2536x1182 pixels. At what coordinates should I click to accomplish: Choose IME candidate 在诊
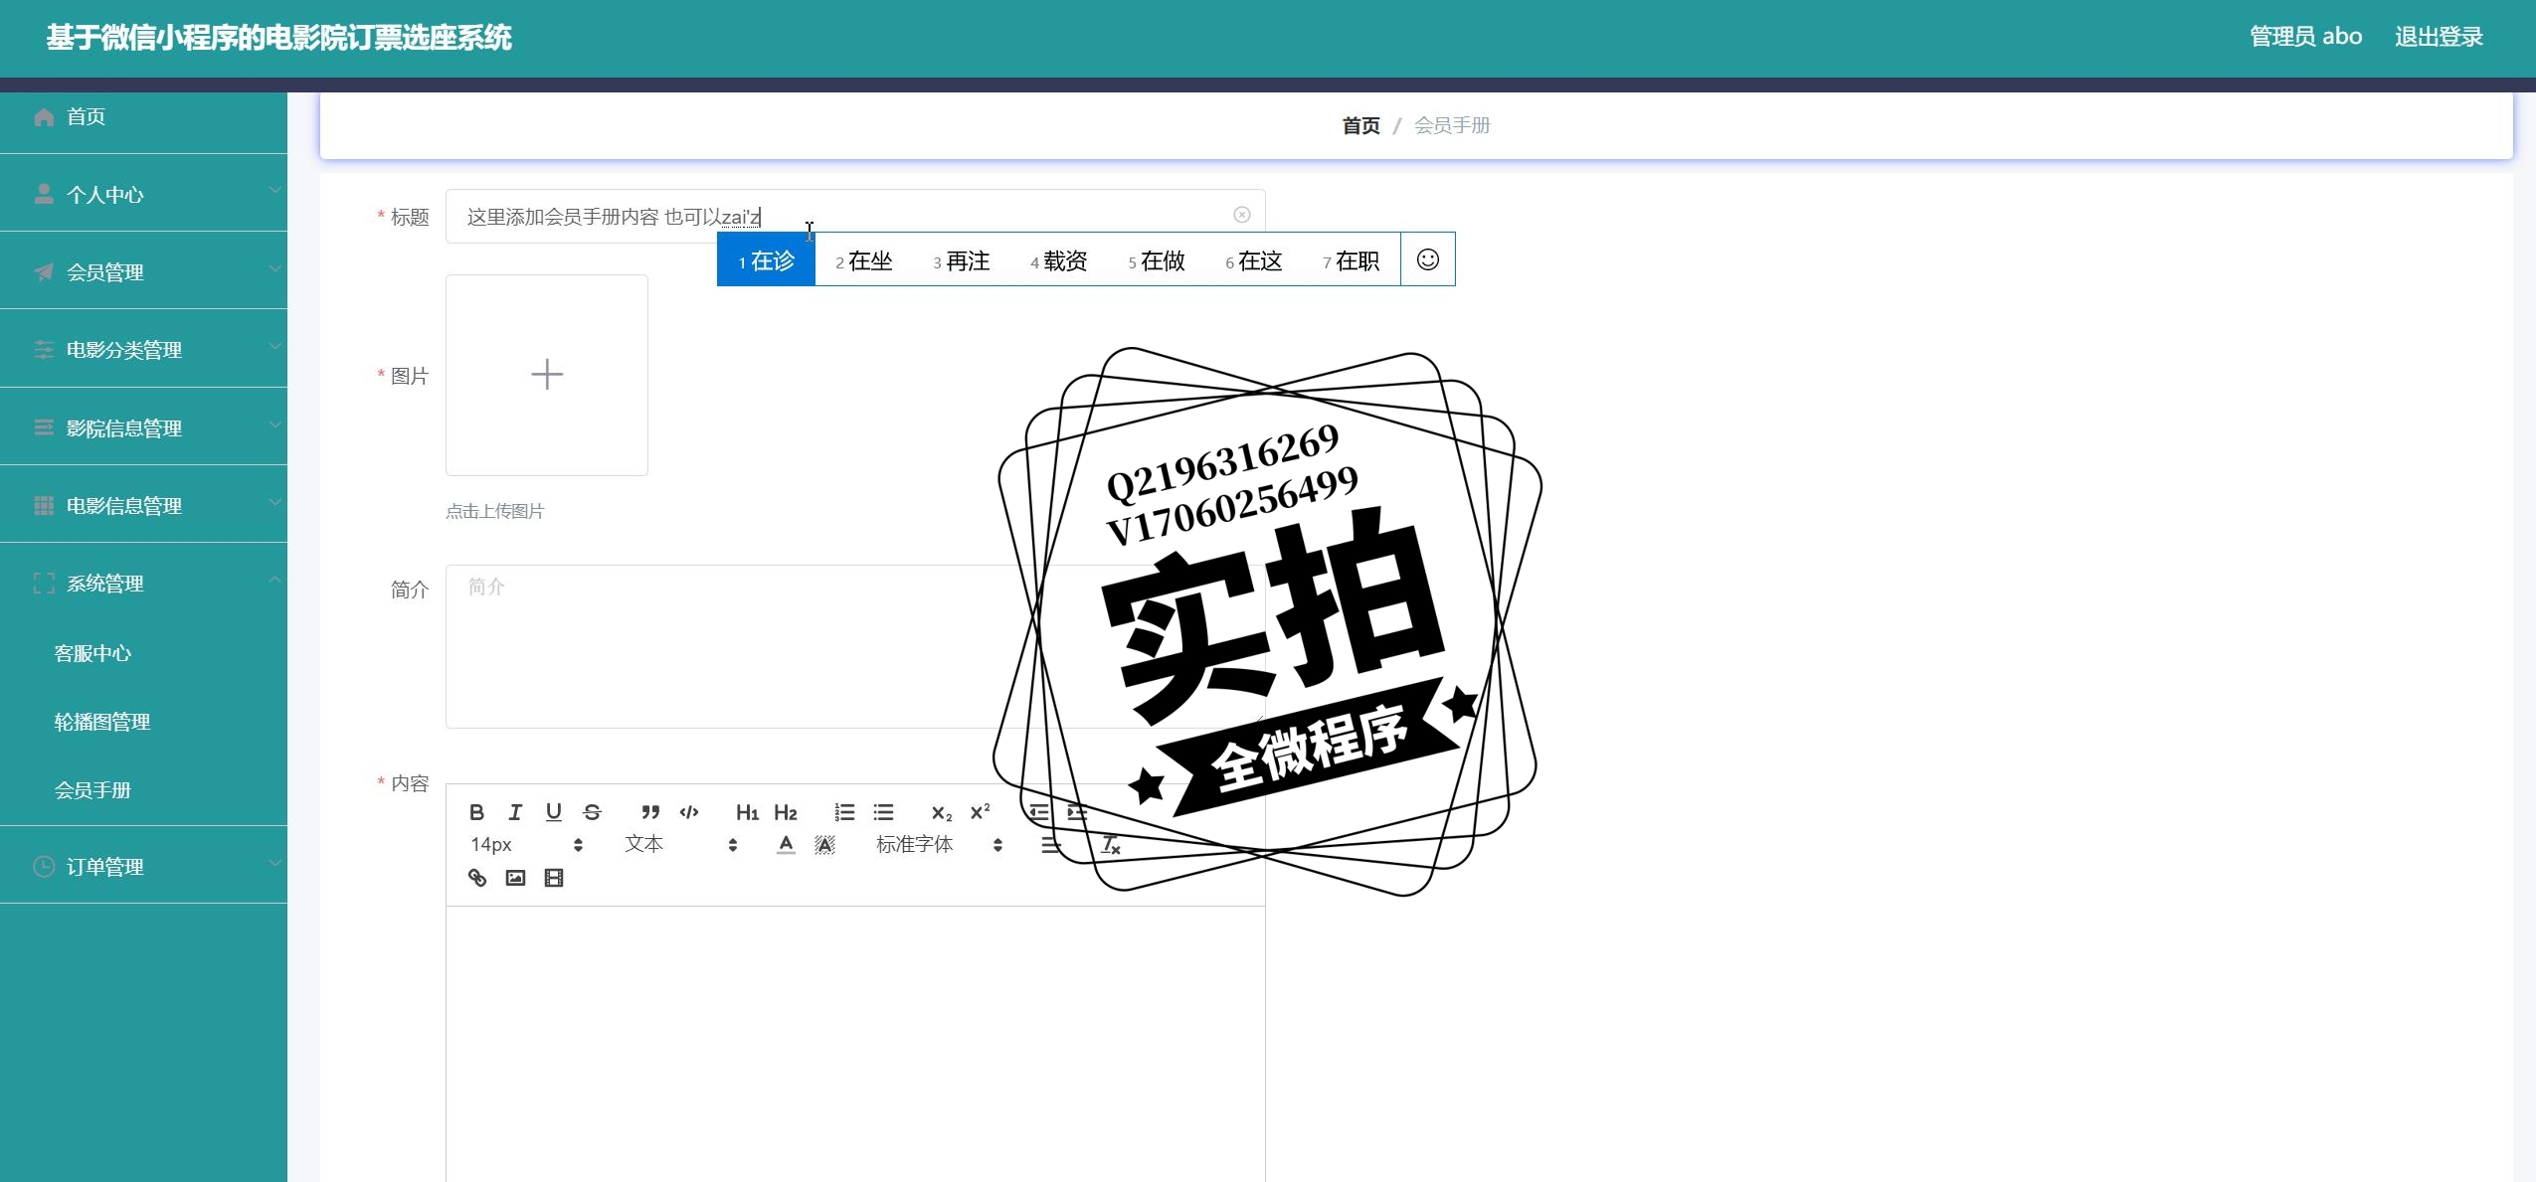point(766,260)
